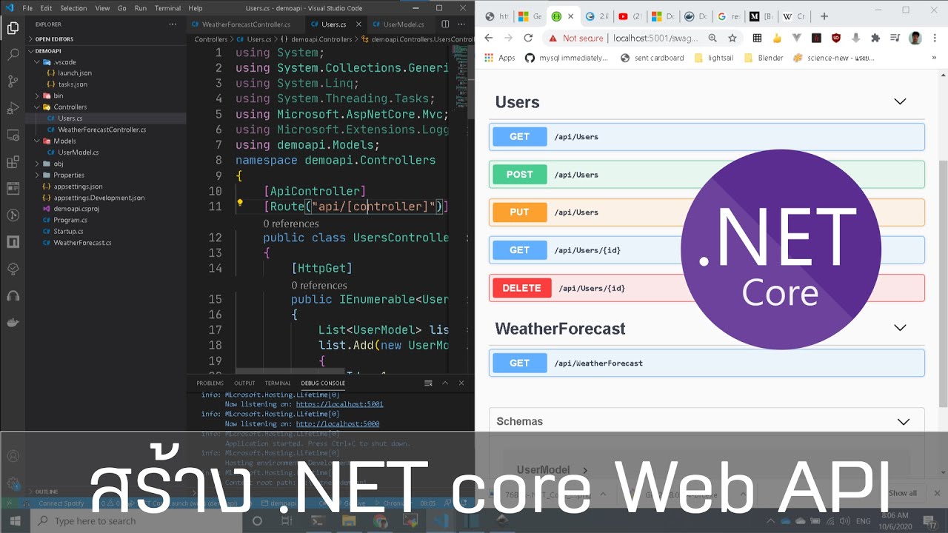Switch to the YouTube browser tab
This screenshot has width=948, height=533.
pyautogui.click(x=630, y=16)
